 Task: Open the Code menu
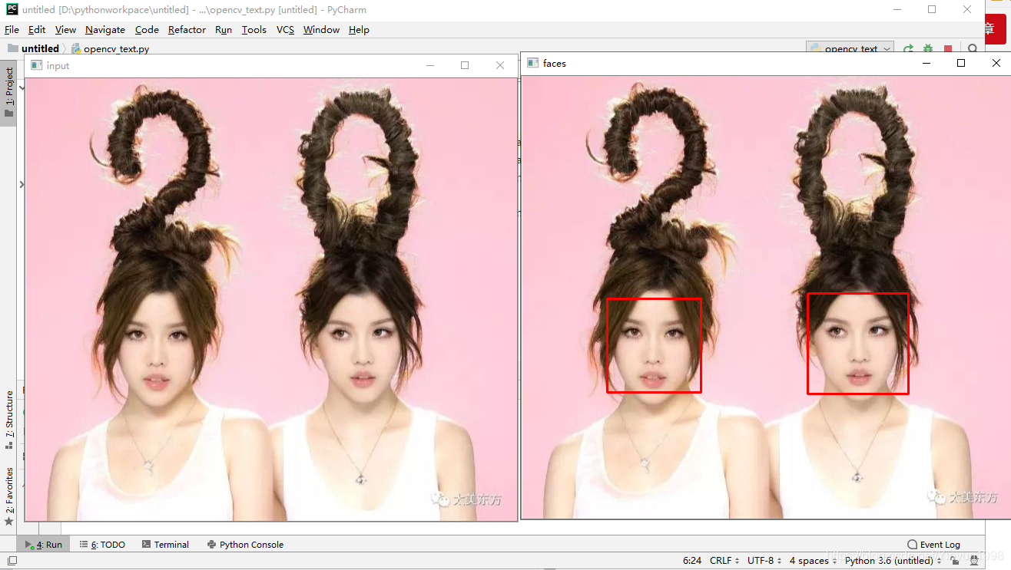click(x=147, y=30)
